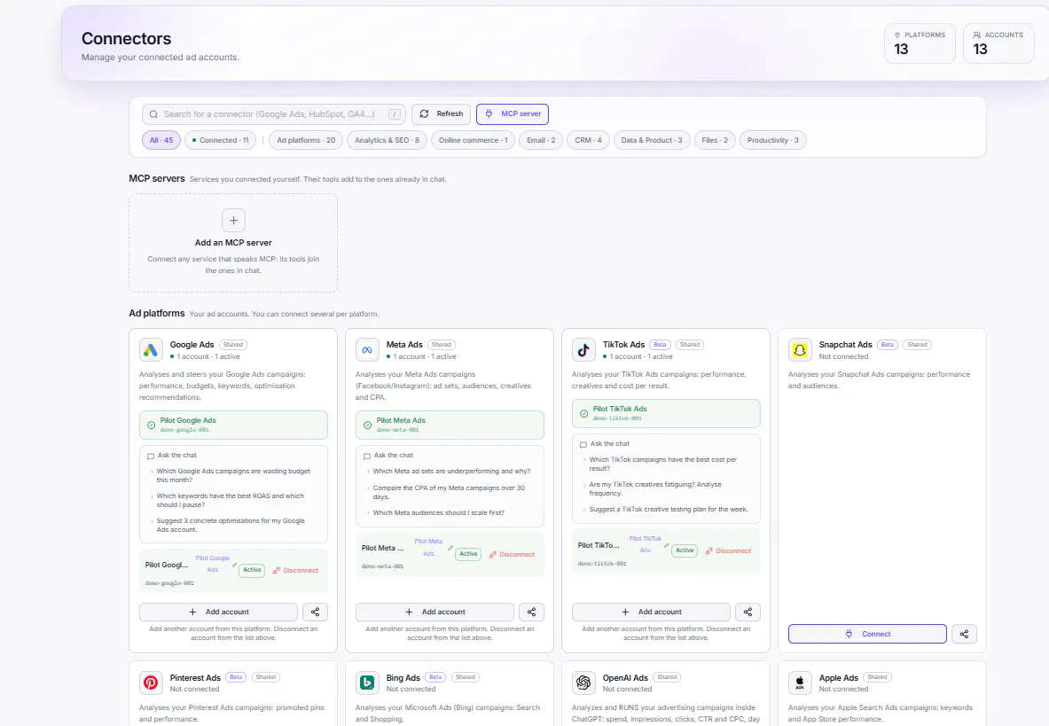Share the TikTok Ads connector

point(748,612)
